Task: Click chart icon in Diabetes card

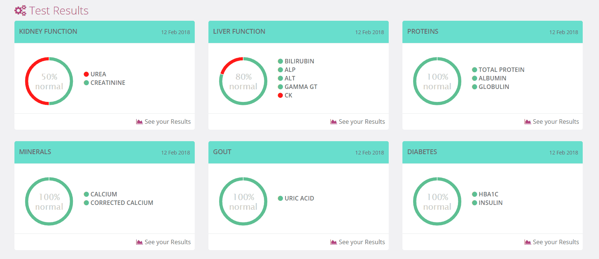Action: coord(528,242)
